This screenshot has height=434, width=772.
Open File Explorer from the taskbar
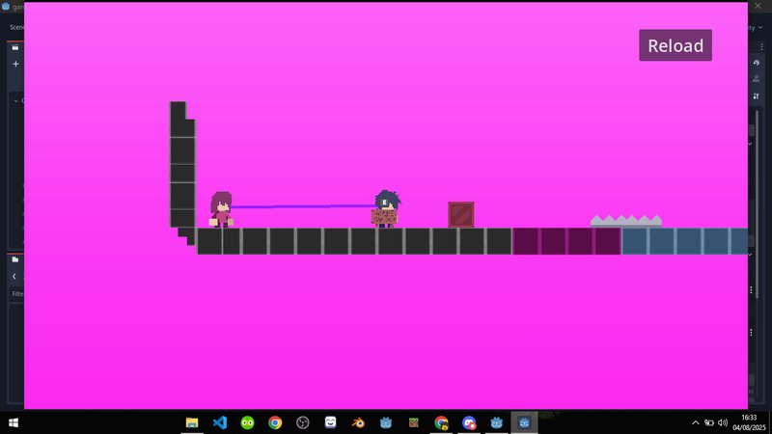point(192,422)
